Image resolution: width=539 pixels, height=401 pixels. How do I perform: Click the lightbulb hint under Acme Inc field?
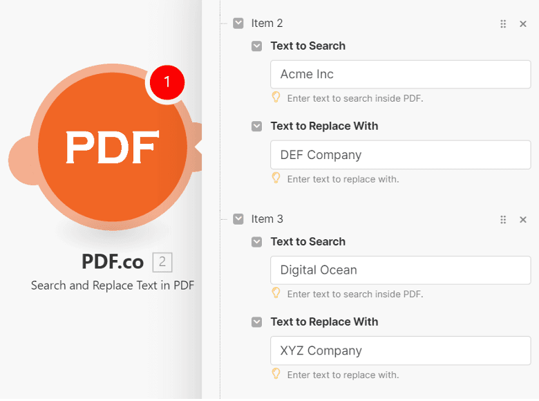[x=276, y=97]
